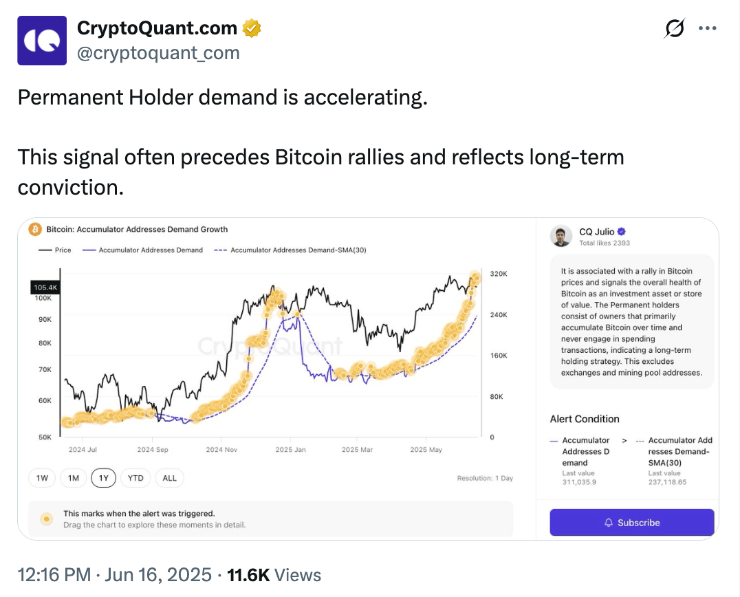
Task: Select the 1W time range
Action: 42,478
